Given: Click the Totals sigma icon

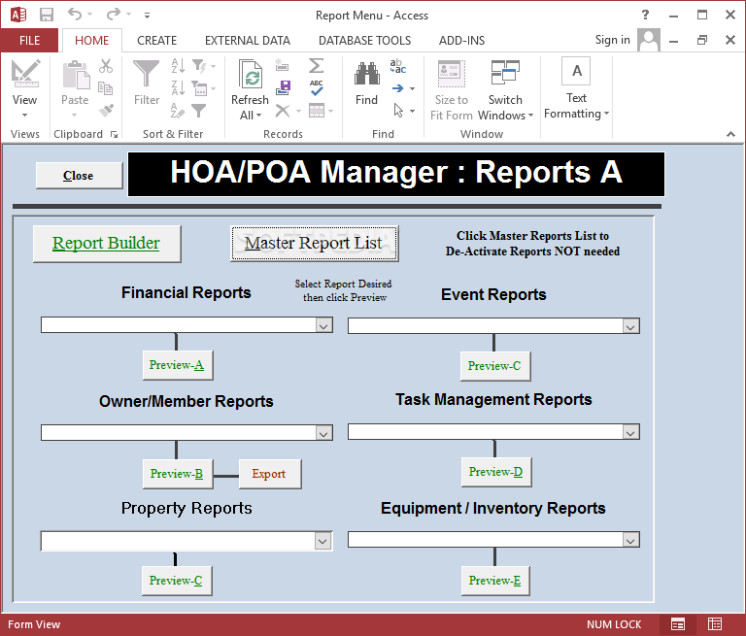Looking at the screenshot, I should pyautogui.click(x=316, y=65).
